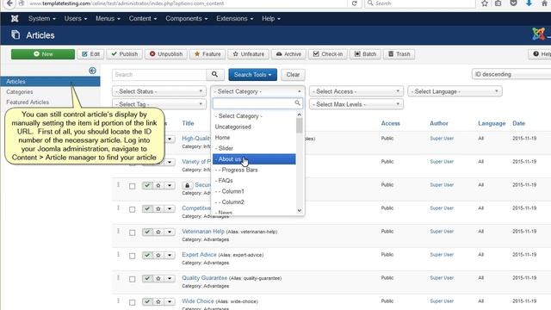Screen dimensions: 551x310
Task: Click the green New button
Action: click(43, 54)
